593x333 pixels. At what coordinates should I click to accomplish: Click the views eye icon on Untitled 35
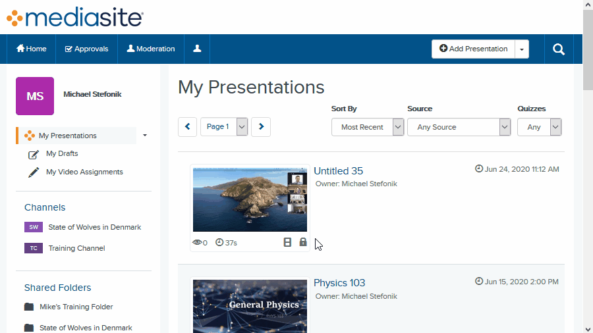[x=197, y=242]
